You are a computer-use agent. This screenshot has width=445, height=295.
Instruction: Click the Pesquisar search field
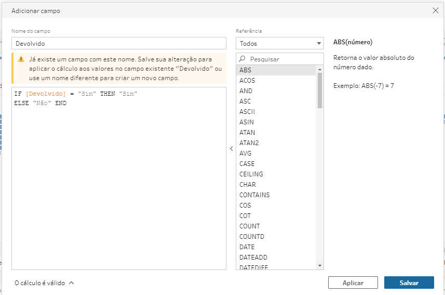279,59
